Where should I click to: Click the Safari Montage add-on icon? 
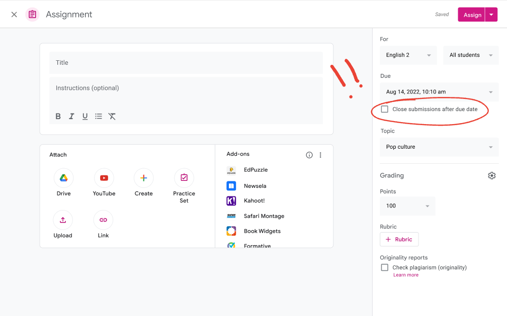[231, 216]
